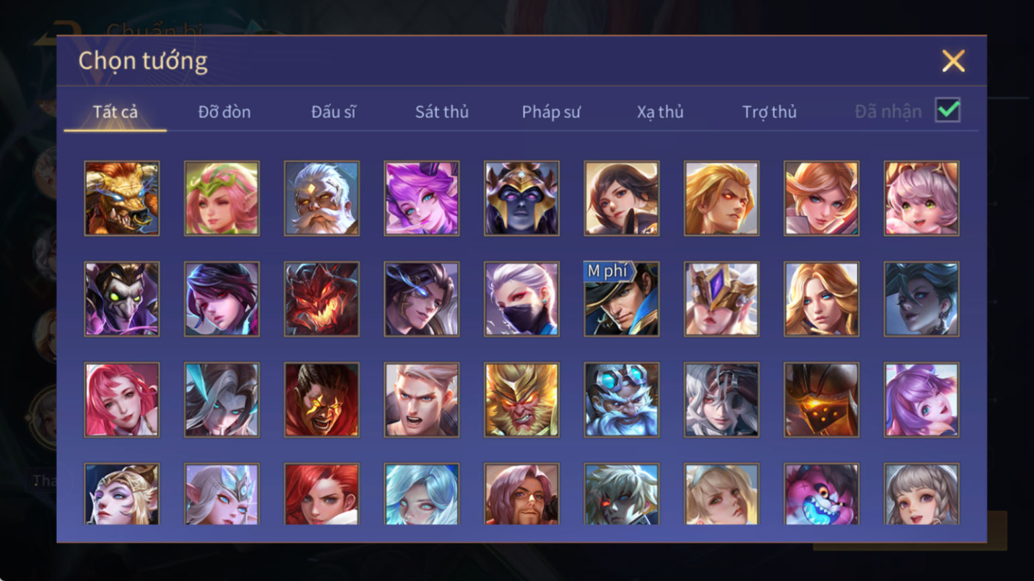The image size is (1034, 581).
Task: Pick the iron helmet glowing-visor hero
Action: [821, 400]
